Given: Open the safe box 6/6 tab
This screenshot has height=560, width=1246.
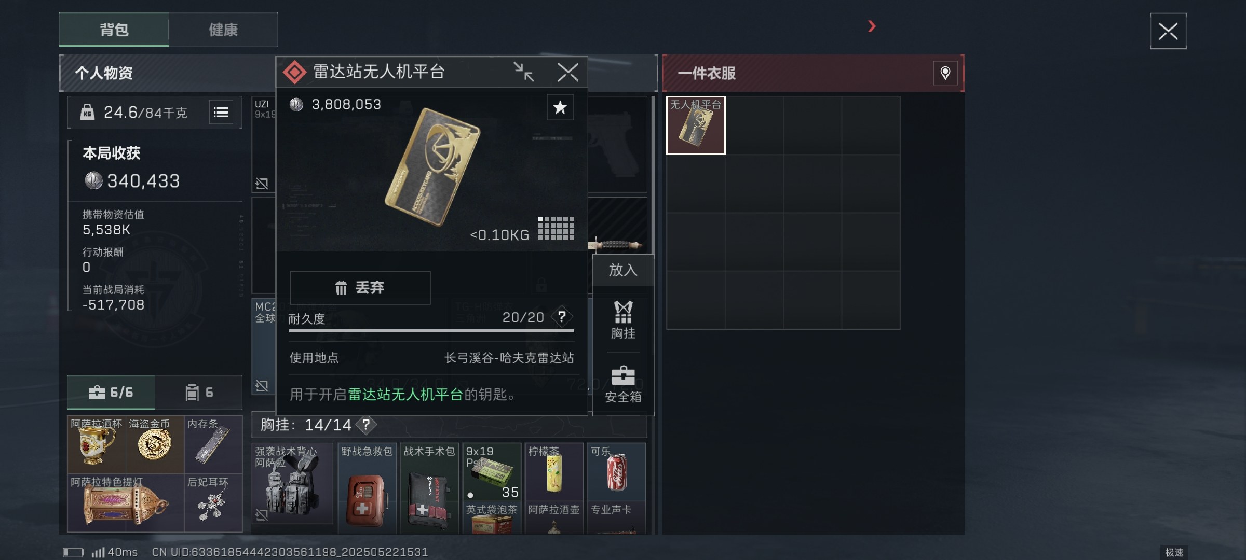Looking at the screenshot, I should (111, 393).
